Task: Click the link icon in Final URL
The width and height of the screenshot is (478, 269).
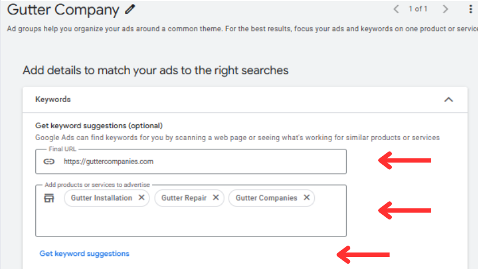Action: (x=49, y=161)
